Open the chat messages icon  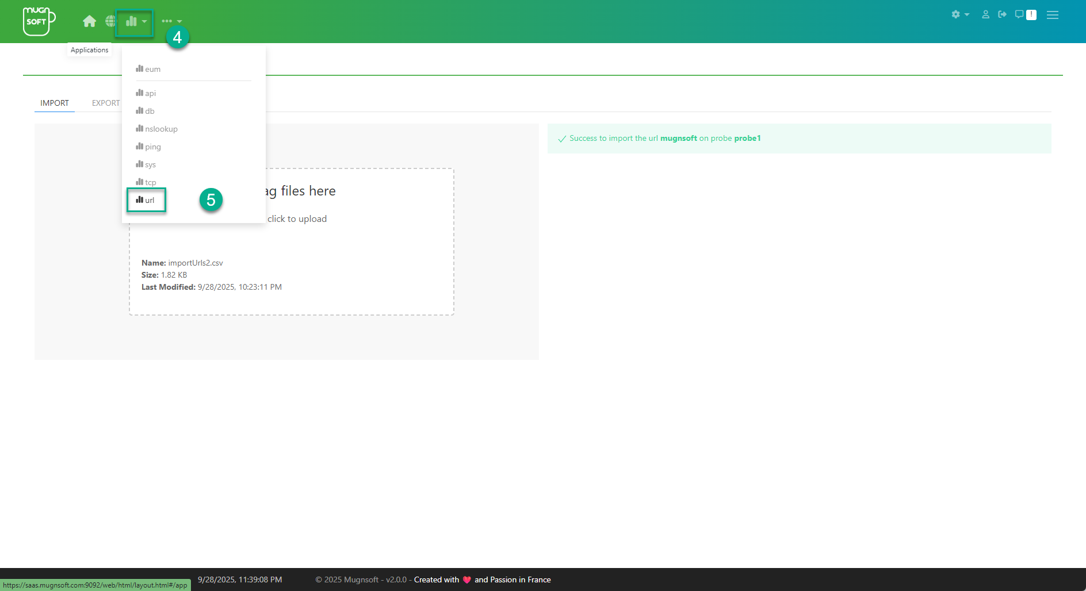click(1019, 14)
